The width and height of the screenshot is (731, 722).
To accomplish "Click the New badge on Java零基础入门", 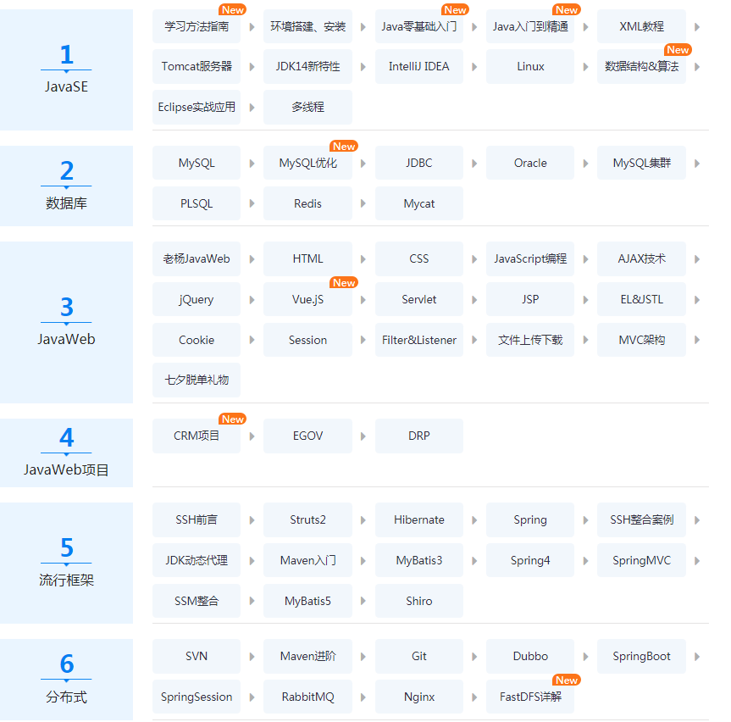I will pyautogui.click(x=455, y=10).
